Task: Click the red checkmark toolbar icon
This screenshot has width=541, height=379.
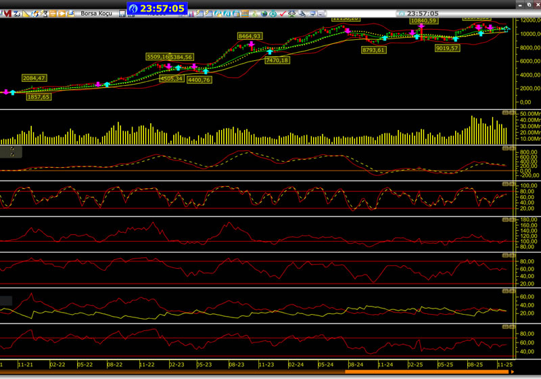Action: [x=283, y=14]
